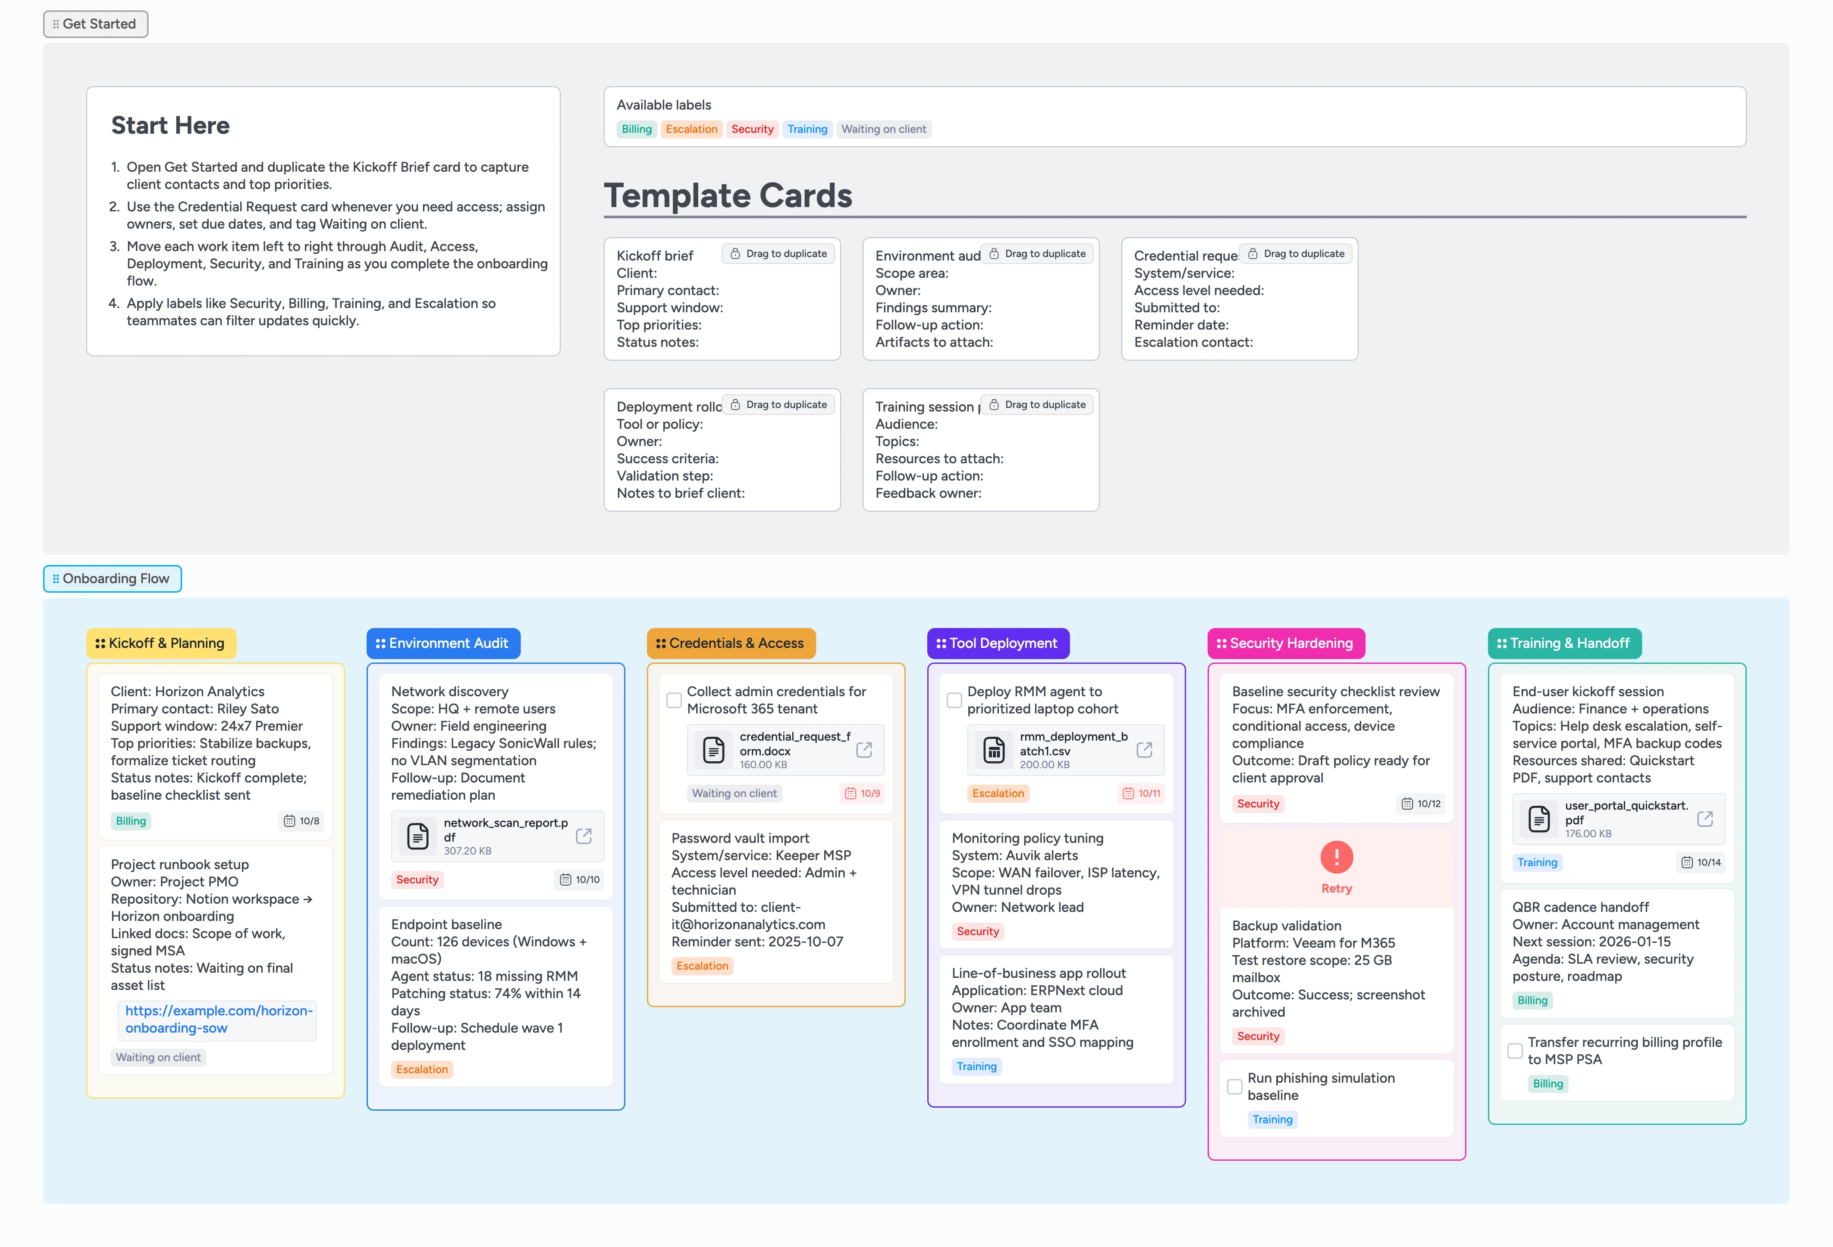Click the document icon on credential_request_form.docx

coord(715,749)
